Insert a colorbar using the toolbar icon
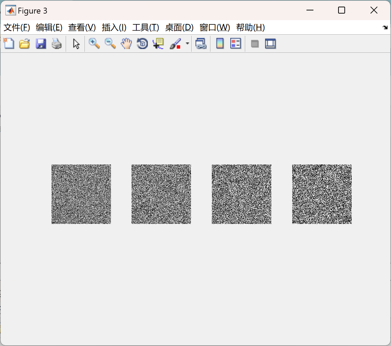 (220, 43)
